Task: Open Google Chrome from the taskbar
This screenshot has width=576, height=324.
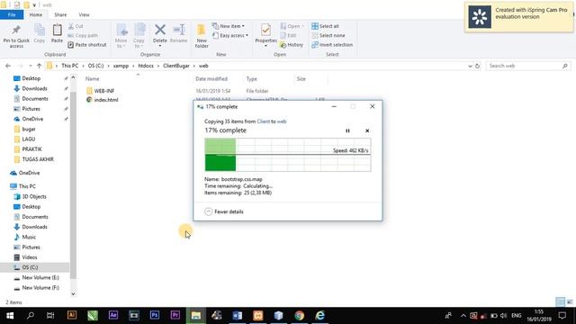Action: point(299,315)
